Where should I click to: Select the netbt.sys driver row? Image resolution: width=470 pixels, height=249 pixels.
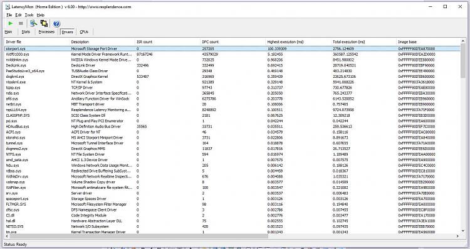232,104
